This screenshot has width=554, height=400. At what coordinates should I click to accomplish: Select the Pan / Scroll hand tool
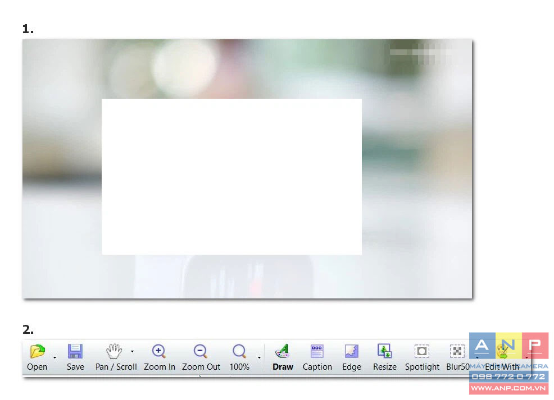tap(116, 357)
